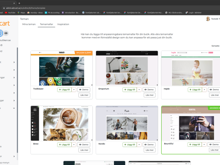Image resolution: width=220 pixels, height=165 pixels.
Task: Expand Trailblazer Lägg till dropdown arrow
Action: click(74, 90)
